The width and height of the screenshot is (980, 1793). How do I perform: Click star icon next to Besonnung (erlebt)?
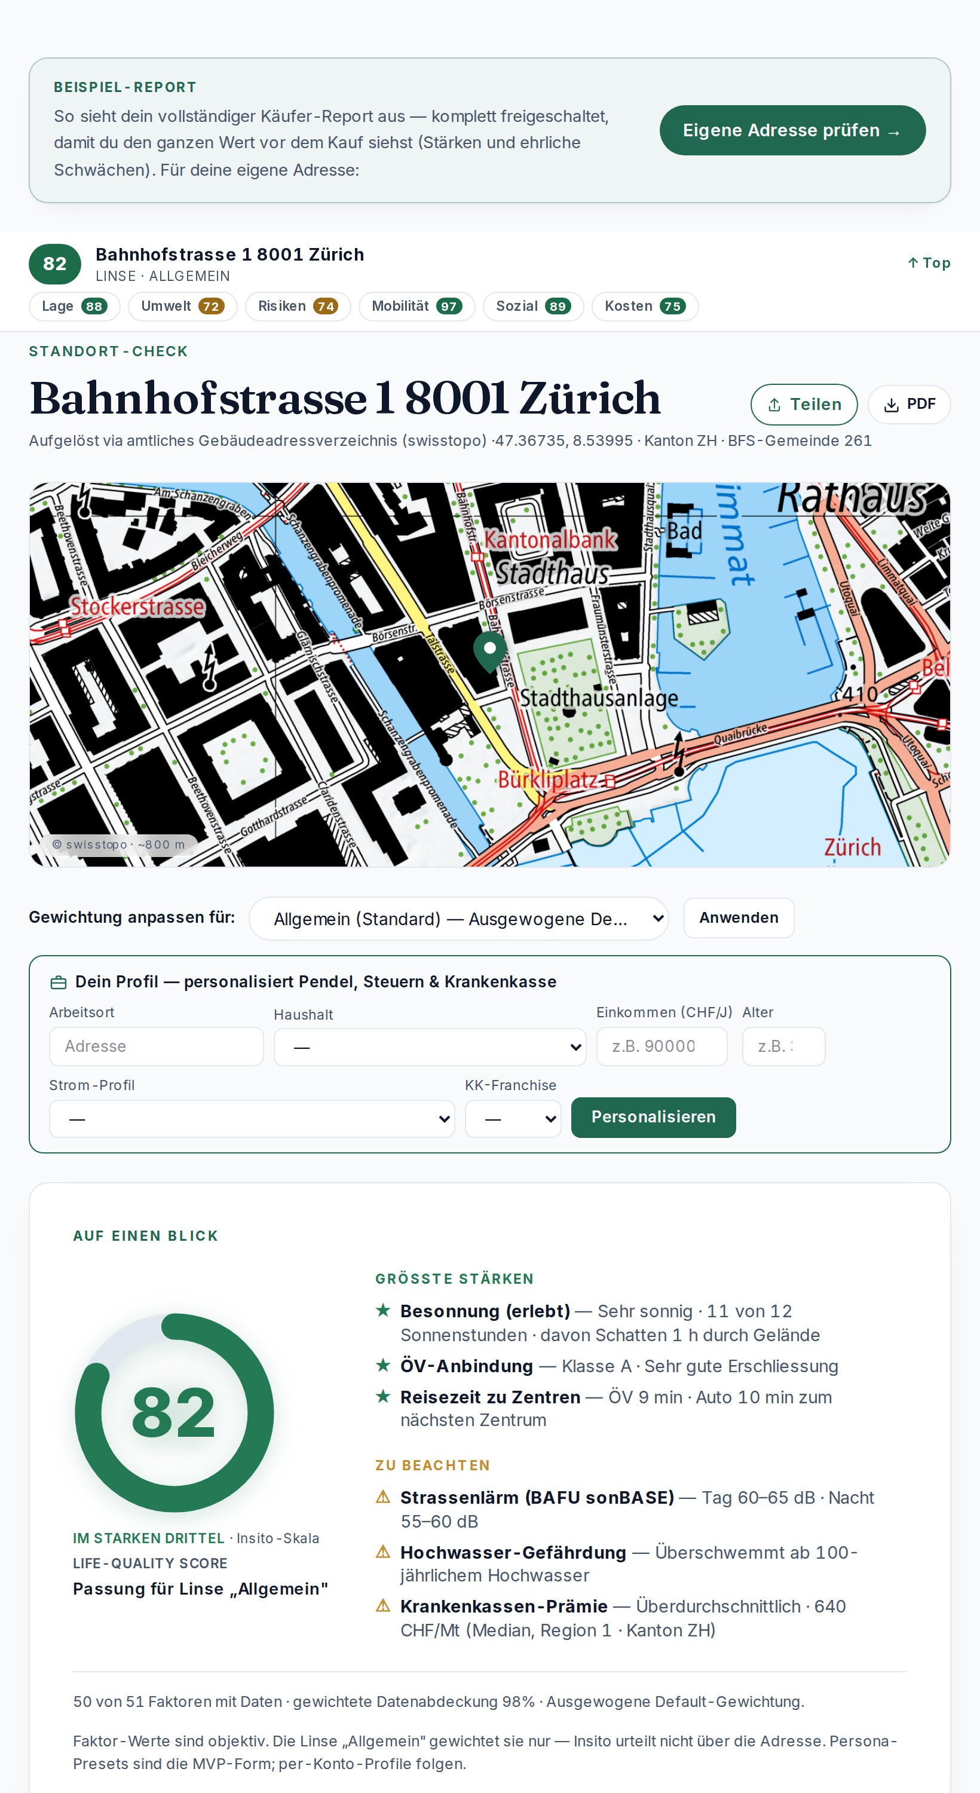click(383, 1310)
